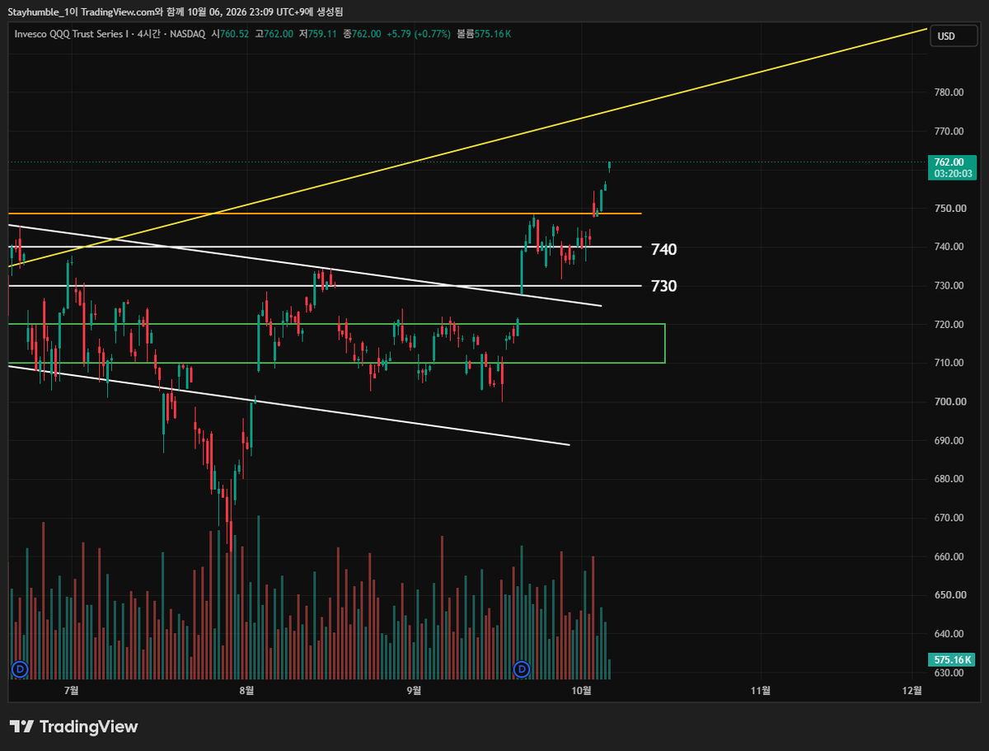Click the candle countdown 03:20:03
Viewport: 989px width, 751px height.
coord(951,174)
